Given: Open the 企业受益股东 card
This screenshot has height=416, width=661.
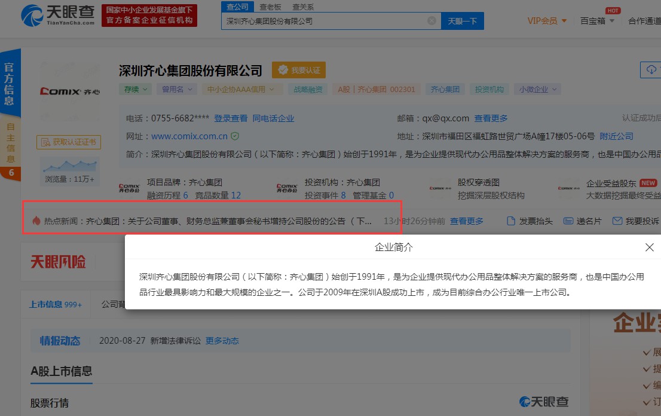Looking at the screenshot, I should click(x=609, y=189).
